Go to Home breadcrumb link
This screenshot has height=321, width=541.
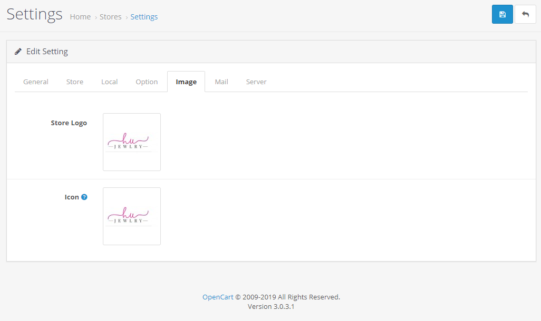tap(80, 17)
